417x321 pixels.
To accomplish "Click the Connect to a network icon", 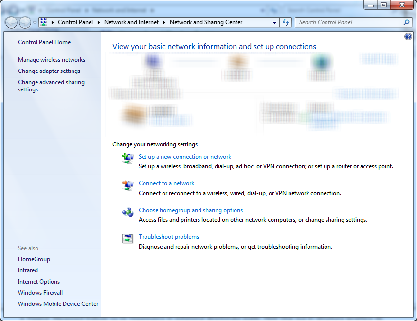I will point(127,185).
